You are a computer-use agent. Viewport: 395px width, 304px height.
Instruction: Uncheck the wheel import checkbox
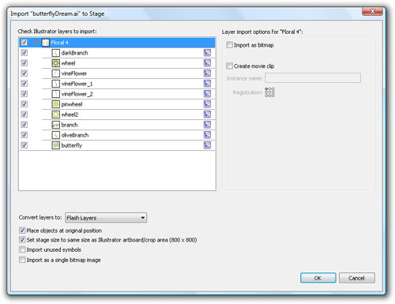click(24, 63)
